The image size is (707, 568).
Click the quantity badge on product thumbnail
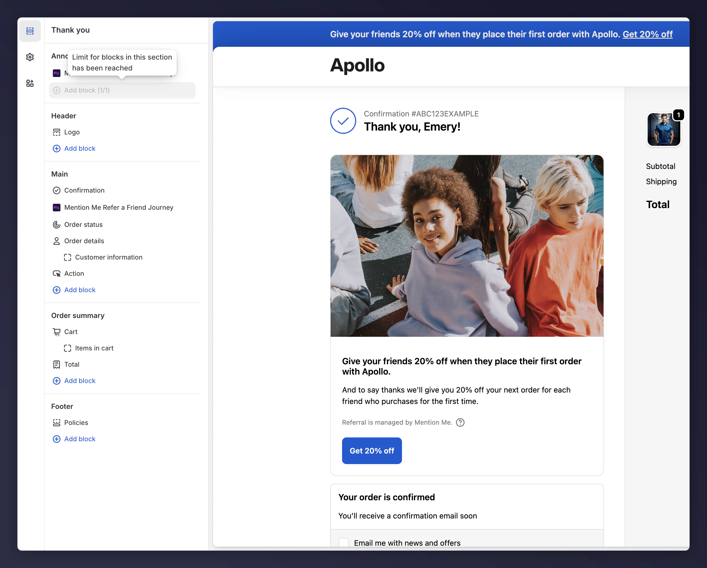pyautogui.click(x=678, y=115)
